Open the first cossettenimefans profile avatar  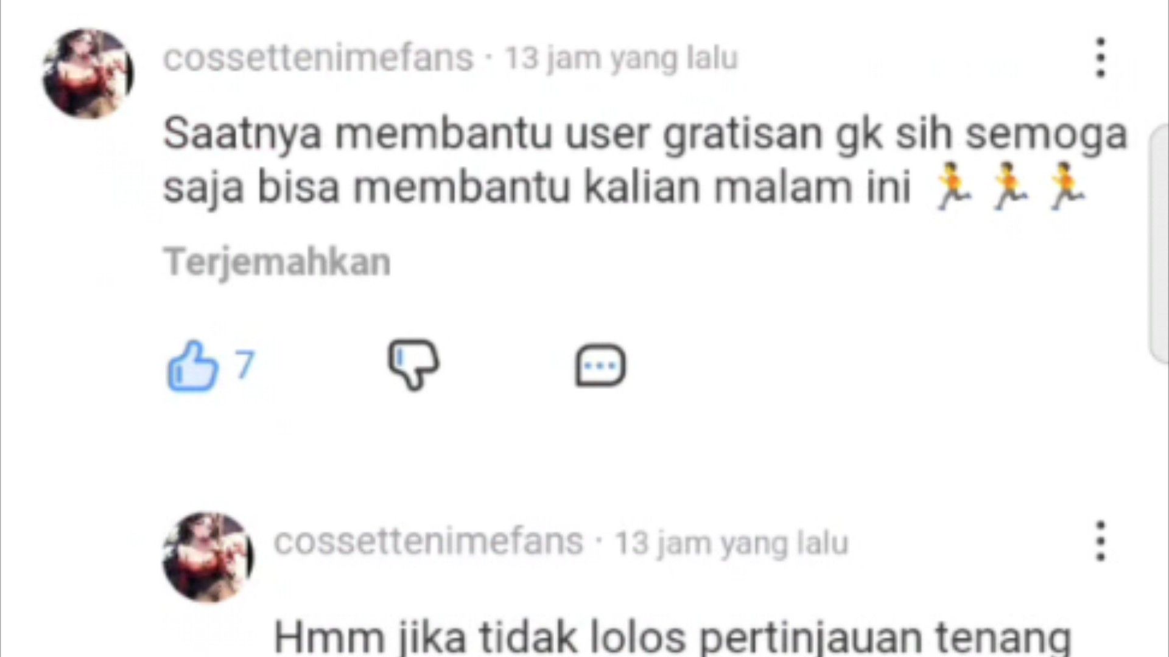(88, 73)
